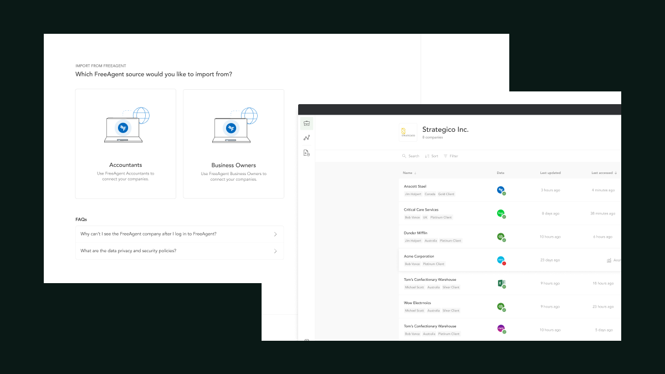The image size is (665, 374).
Task: Click '3 hours ago' in the Anacott Steel row
Action: click(550, 190)
